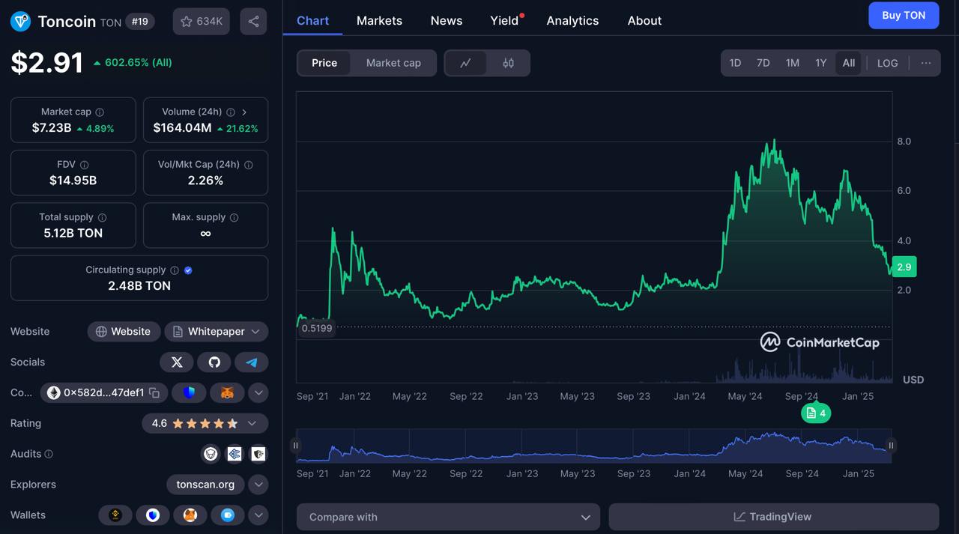Screen dimensions: 959x534
Task: Click the Toncoin logo icon
Action: click(20, 22)
